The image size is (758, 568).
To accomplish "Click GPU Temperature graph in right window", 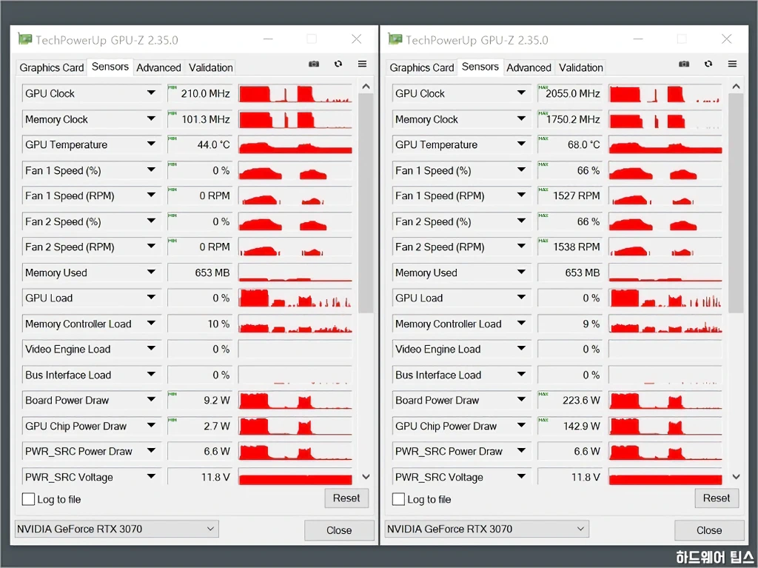I will click(665, 144).
